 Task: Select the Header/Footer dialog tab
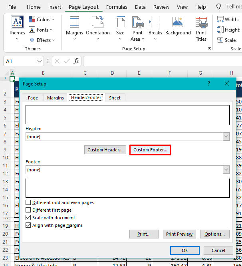pos(86,97)
